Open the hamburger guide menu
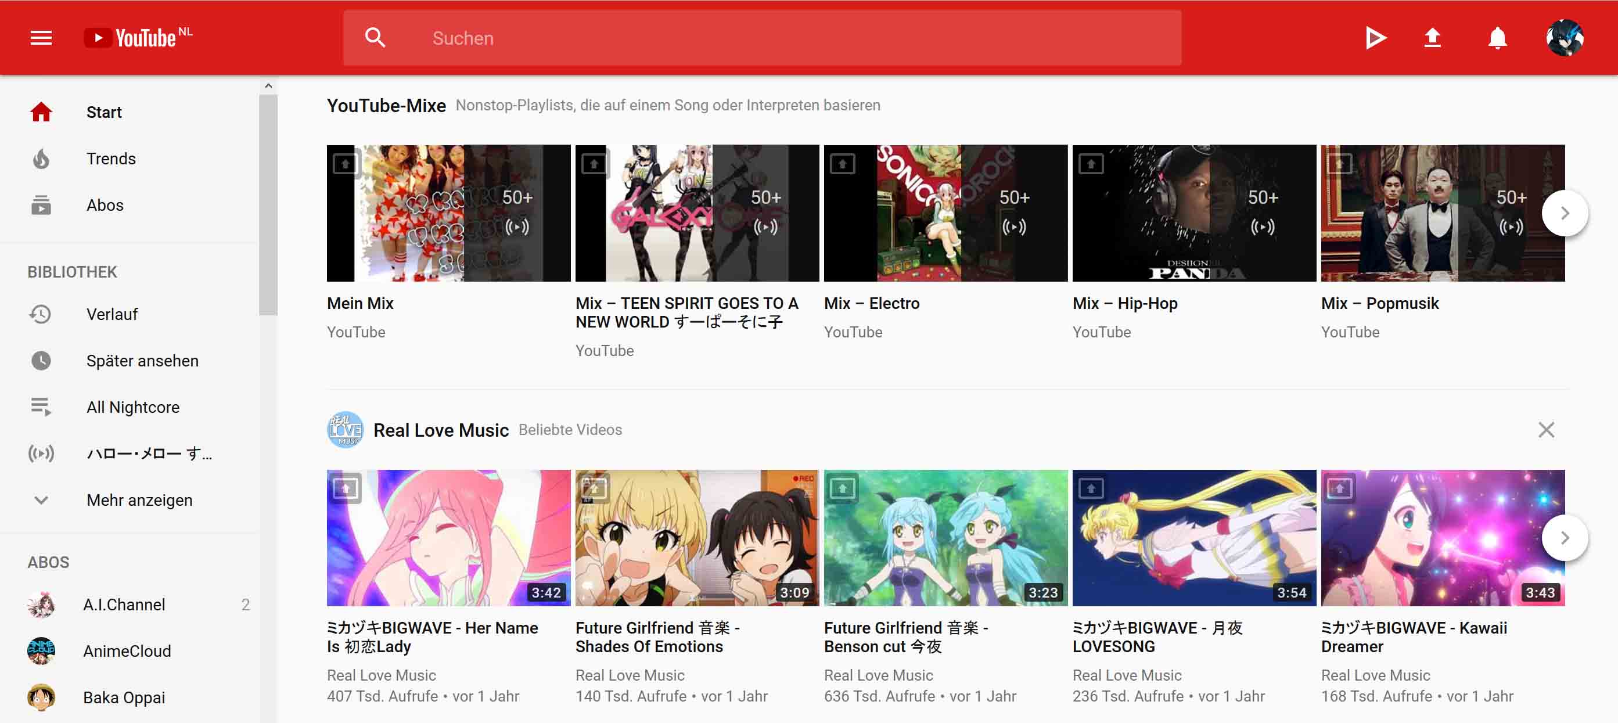The height and width of the screenshot is (723, 1618). pyautogui.click(x=41, y=38)
